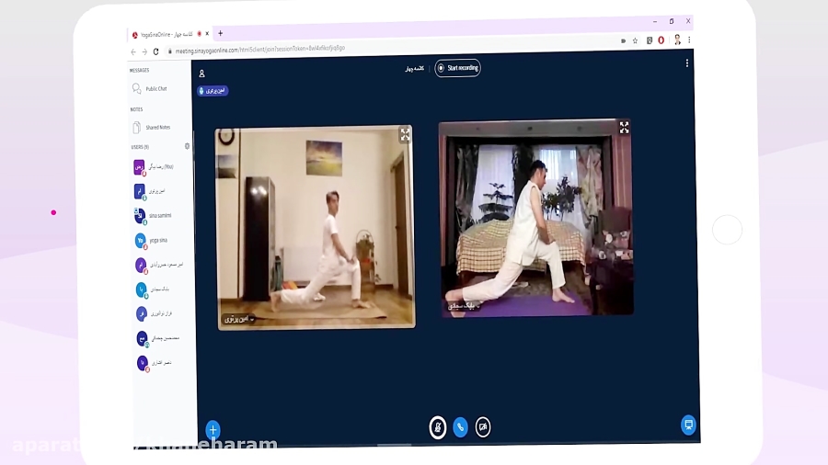The width and height of the screenshot is (828, 465).
Task: Open Public Chat in the messages panel
Action: 150,88
